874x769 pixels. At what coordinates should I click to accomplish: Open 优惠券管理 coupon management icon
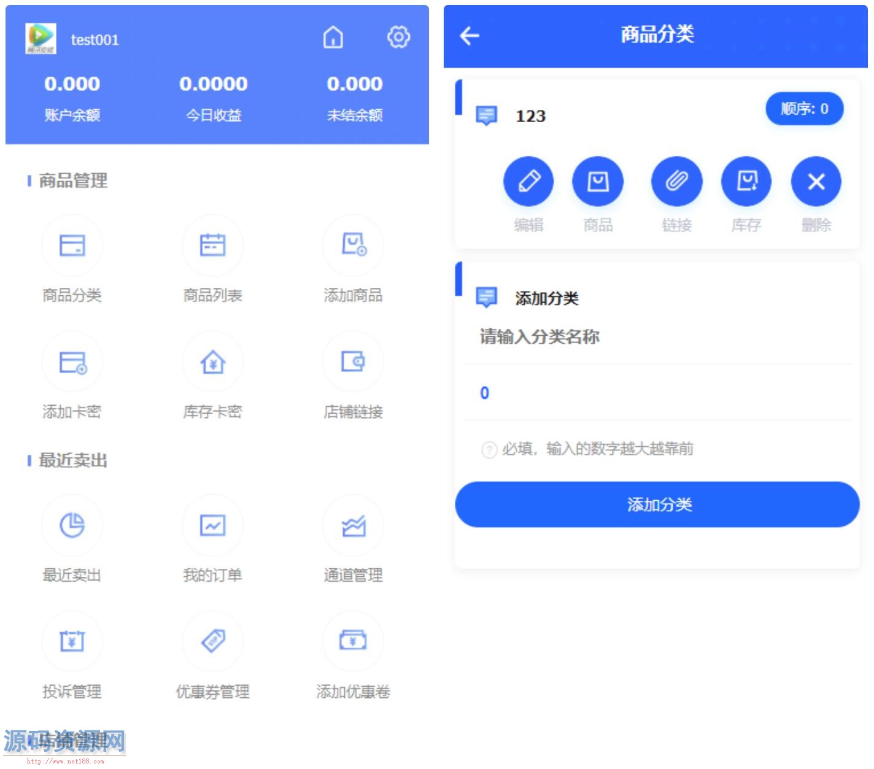tap(212, 641)
